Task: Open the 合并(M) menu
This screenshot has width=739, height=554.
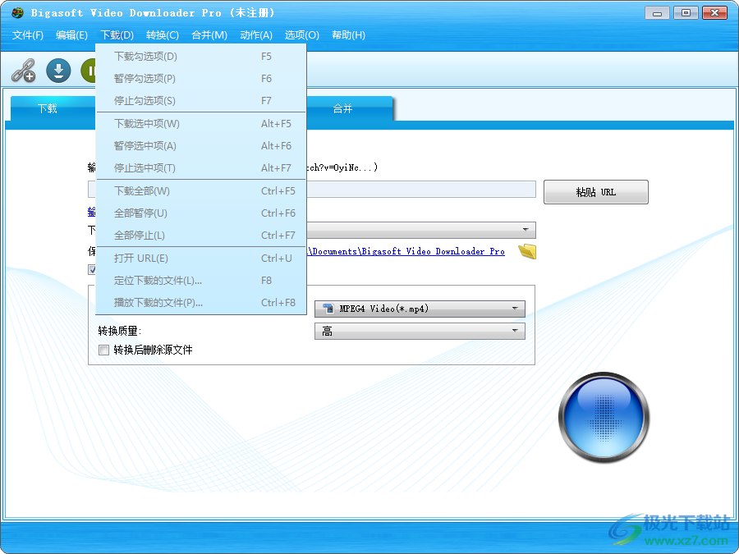Action: click(x=209, y=35)
